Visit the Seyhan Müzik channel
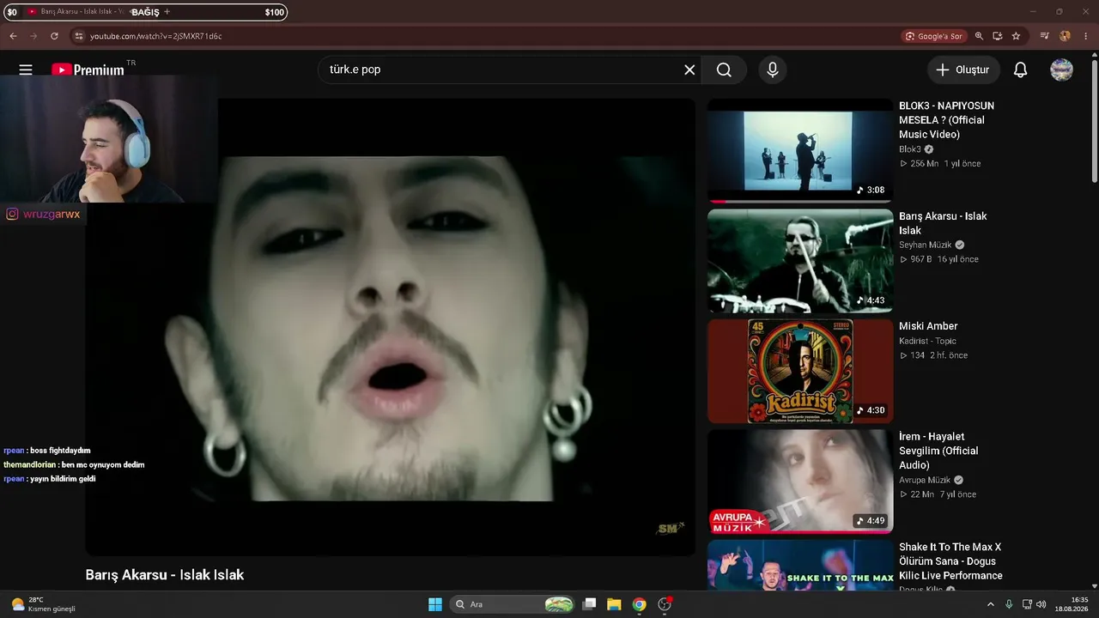This screenshot has height=618, width=1099. (x=926, y=245)
